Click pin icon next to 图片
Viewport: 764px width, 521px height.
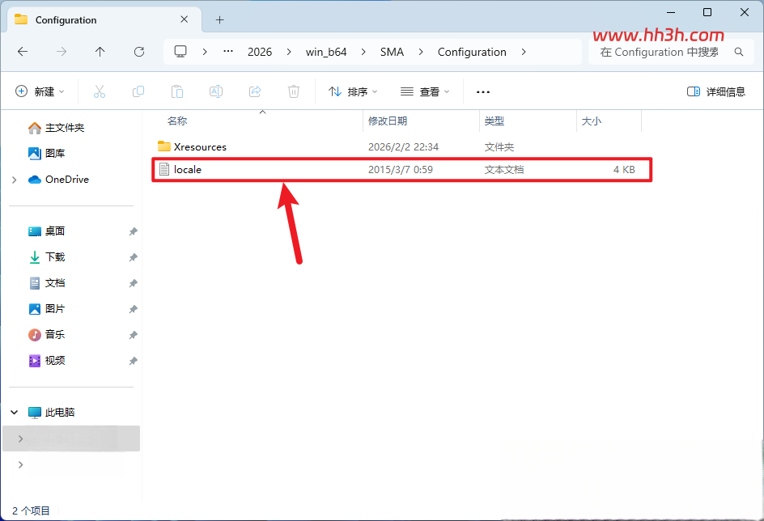133,309
